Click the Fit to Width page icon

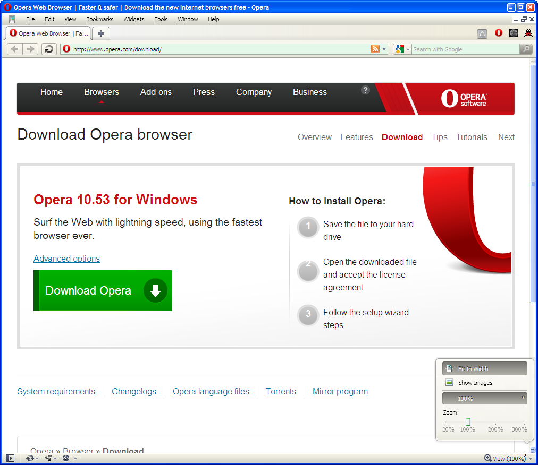[x=449, y=369]
